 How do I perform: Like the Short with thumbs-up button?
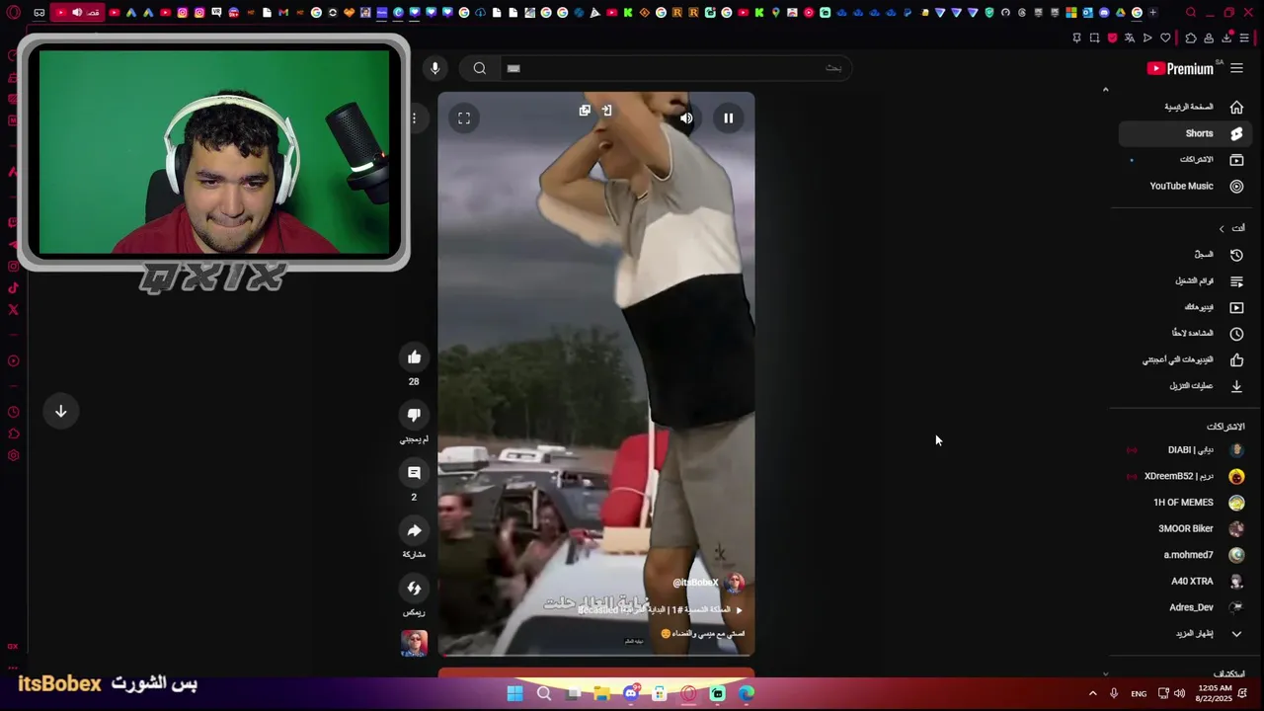414,357
